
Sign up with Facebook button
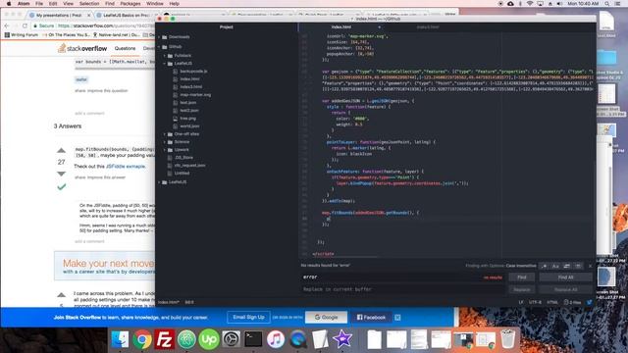371,318
